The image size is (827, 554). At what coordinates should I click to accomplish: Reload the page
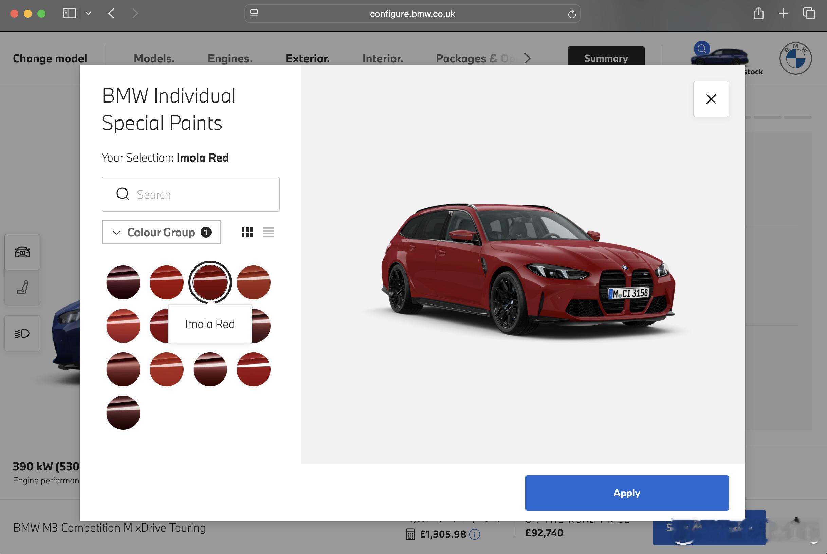point(572,14)
